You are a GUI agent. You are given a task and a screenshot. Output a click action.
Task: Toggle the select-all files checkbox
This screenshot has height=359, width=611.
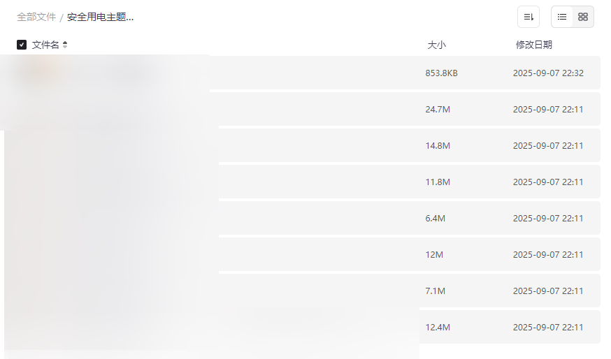tap(22, 45)
